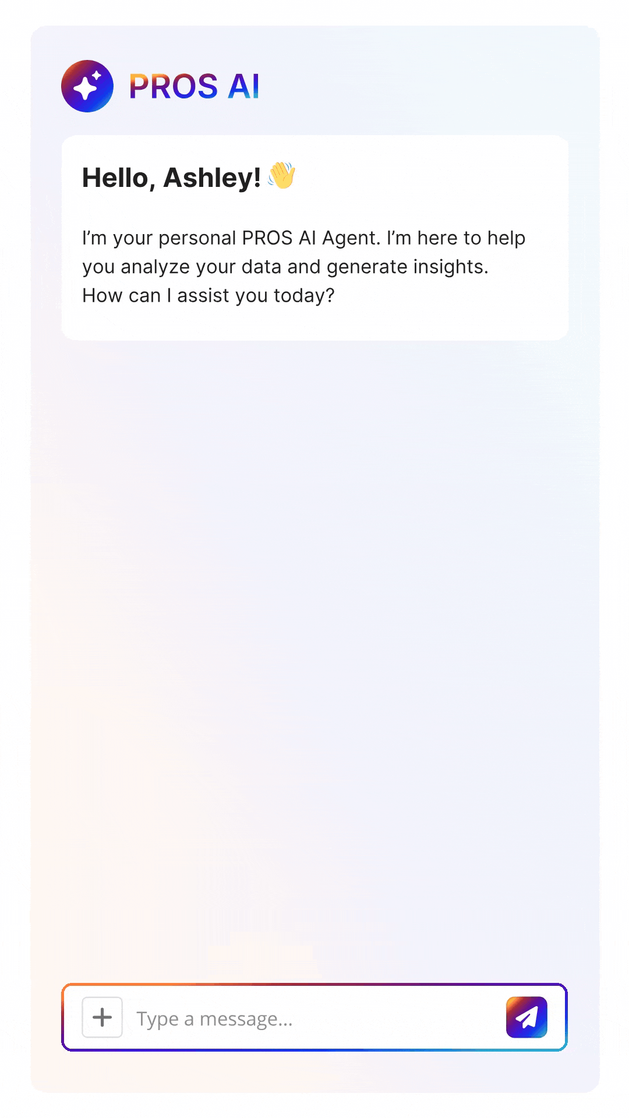This screenshot has height=1118, width=629.
Task: Click the word PROS in the header title
Action: tap(173, 87)
